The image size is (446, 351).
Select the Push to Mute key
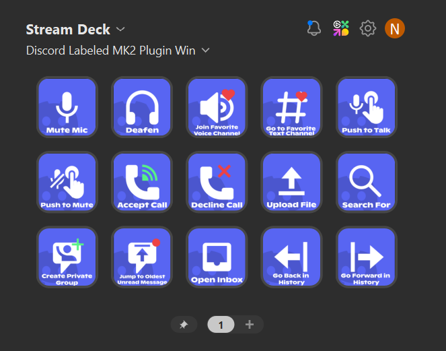tap(67, 182)
